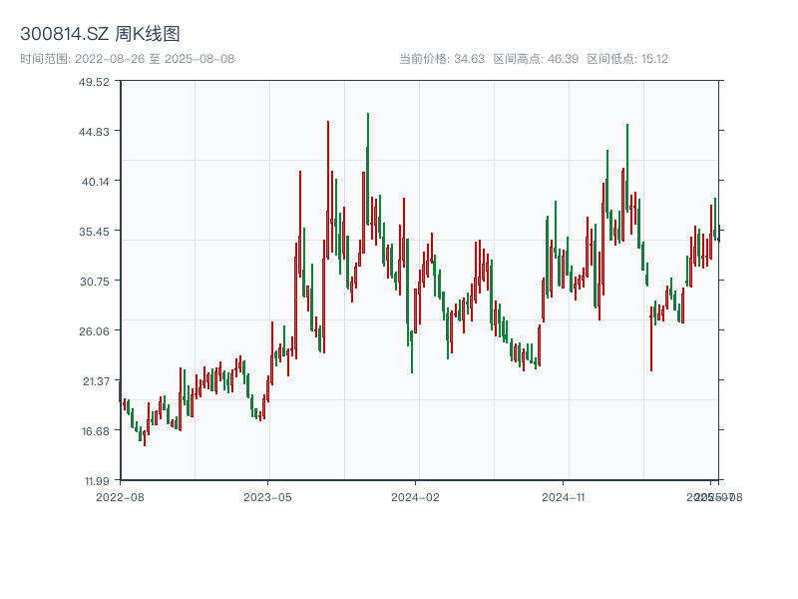Click the red candle at the lowest point near 15.12
Screen dimensions: 798x599
(145, 438)
